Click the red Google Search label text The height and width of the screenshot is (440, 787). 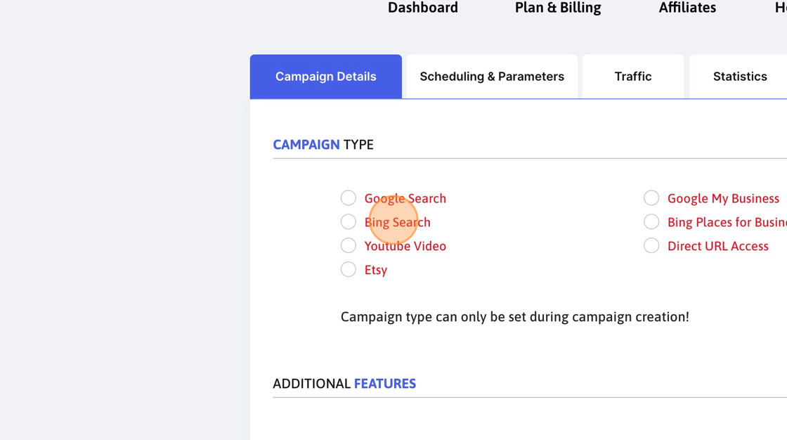click(405, 198)
